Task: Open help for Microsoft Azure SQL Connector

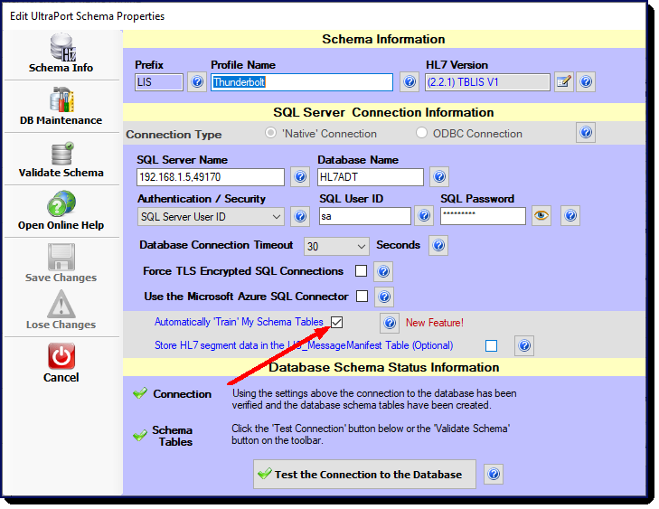Action: click(x=383, y=297)
